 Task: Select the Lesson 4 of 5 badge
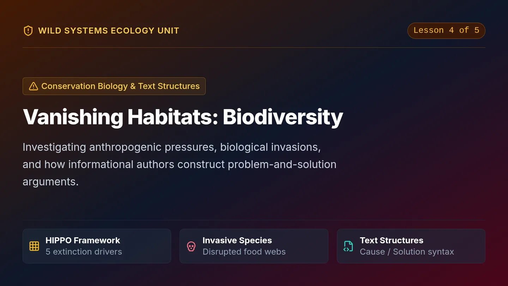(x=446, y=31)
